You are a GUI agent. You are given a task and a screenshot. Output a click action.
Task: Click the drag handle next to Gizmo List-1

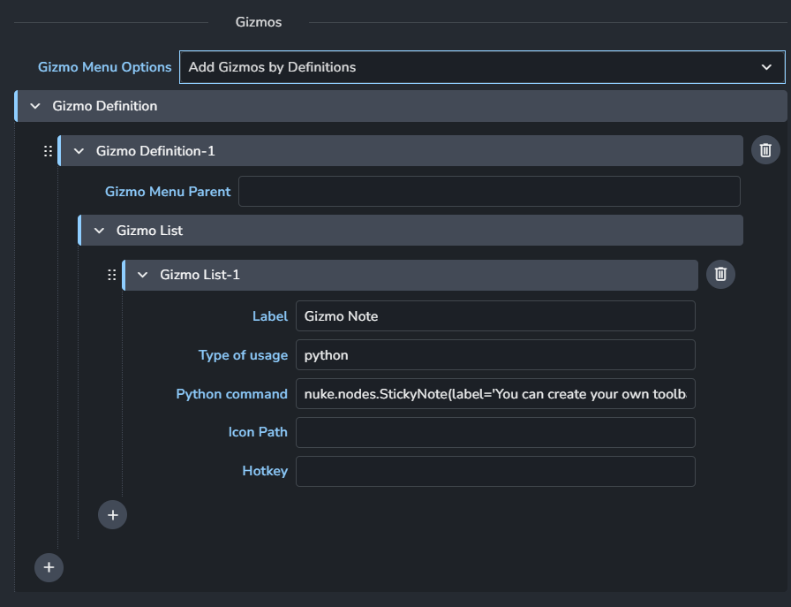[x=111, y=275]
